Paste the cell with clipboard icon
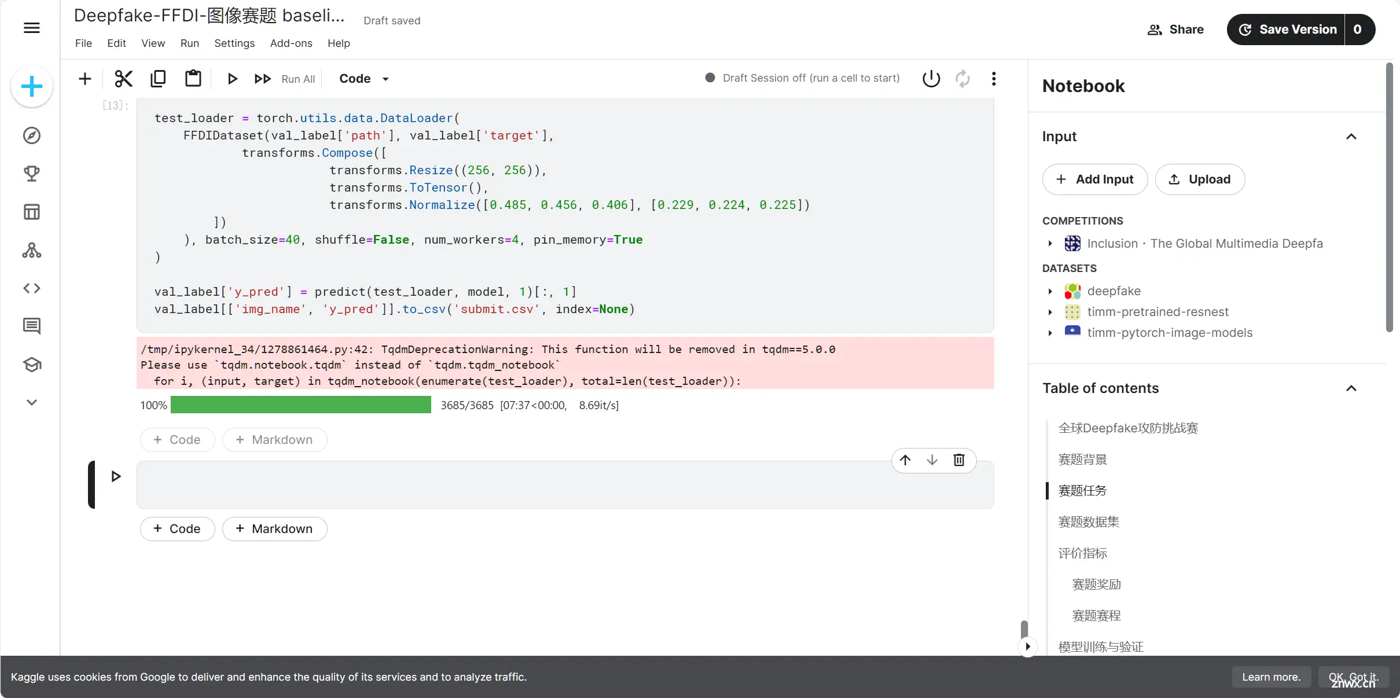The height and width of the screenshot is (698, 1400). (x=193, y=78)
